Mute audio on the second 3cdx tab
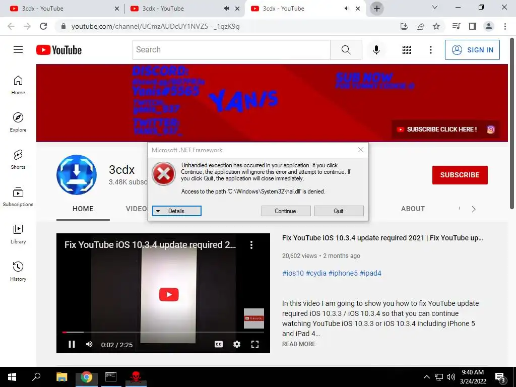516x387 pixels. [226, 9]
